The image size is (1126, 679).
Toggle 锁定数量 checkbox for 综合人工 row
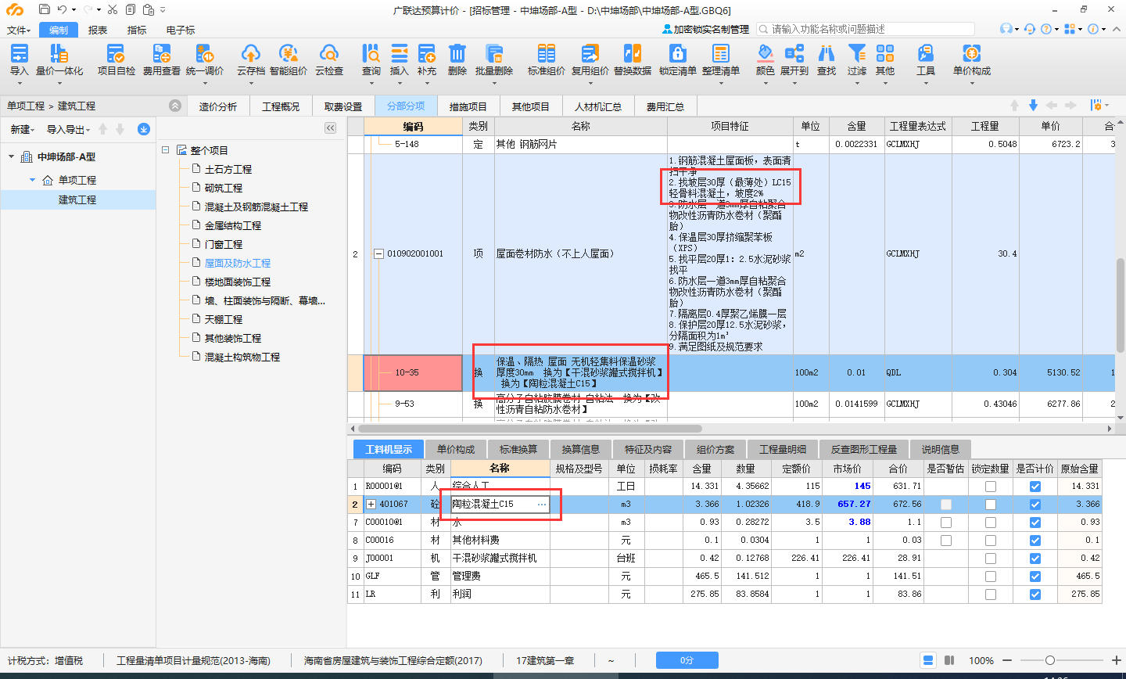(x=990, y=486)
